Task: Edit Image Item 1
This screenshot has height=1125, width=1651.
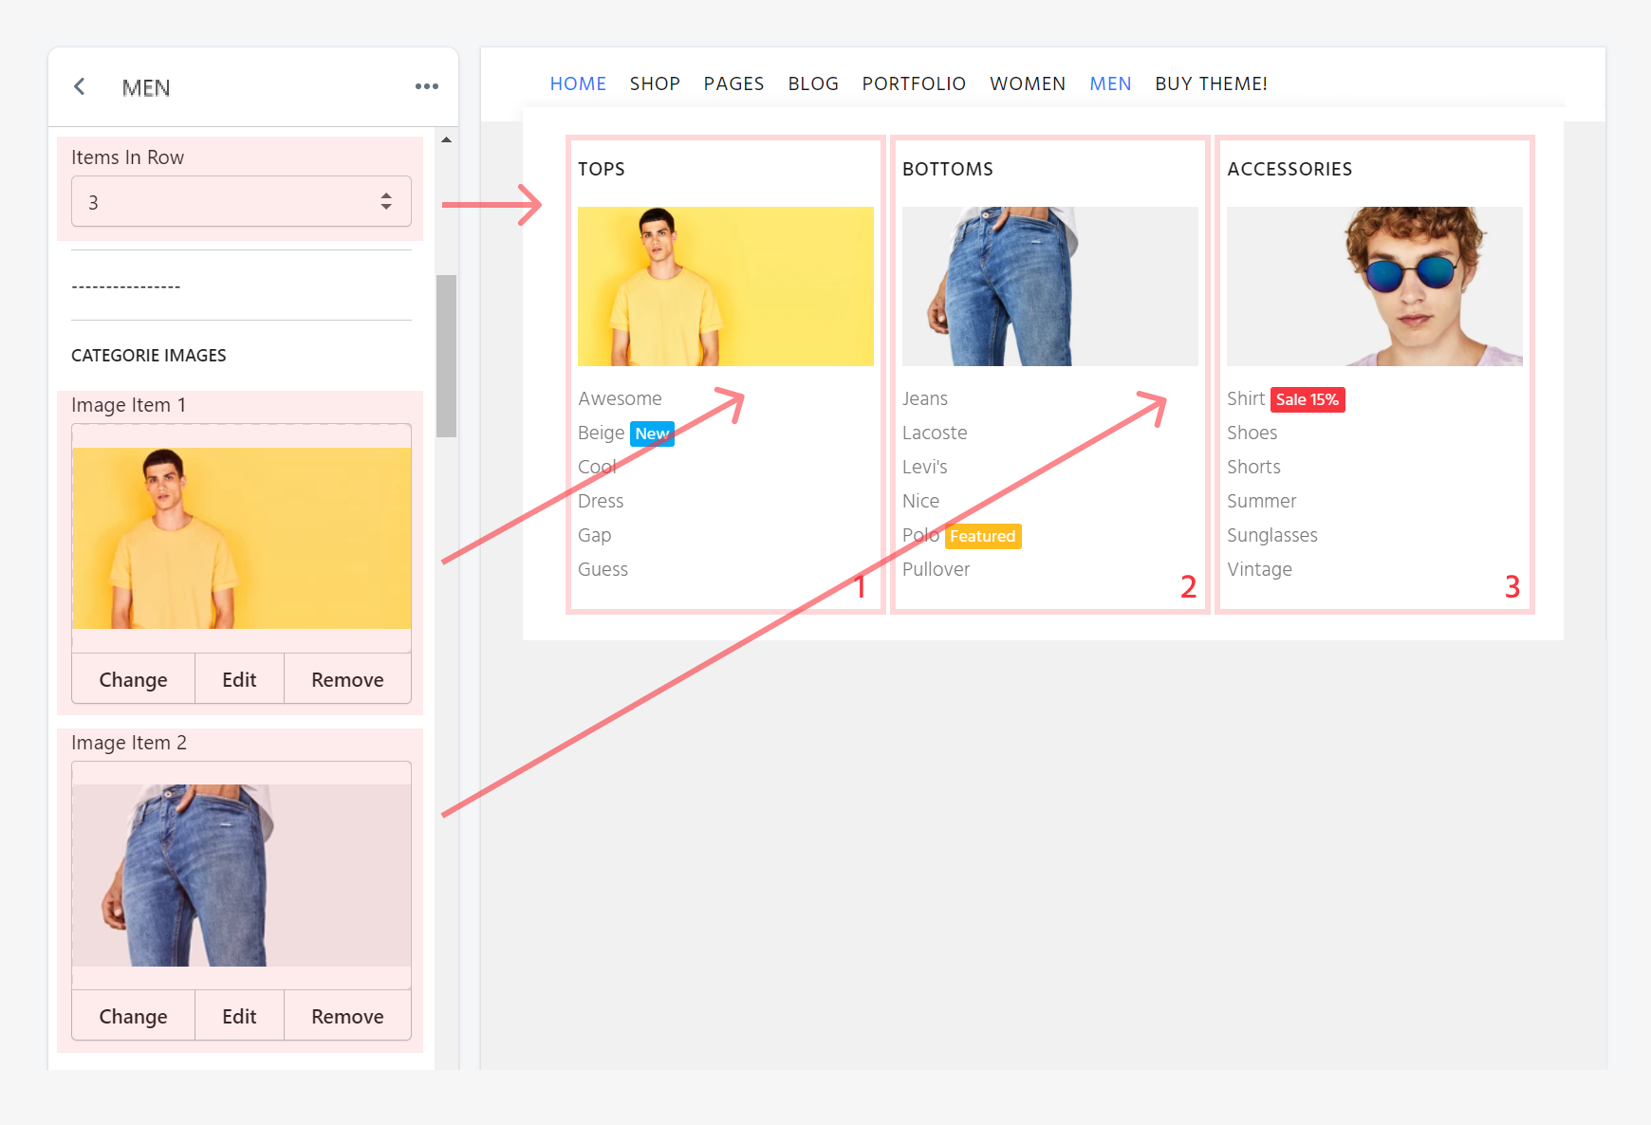Action: pyautogui.click(x=239, y=679)
